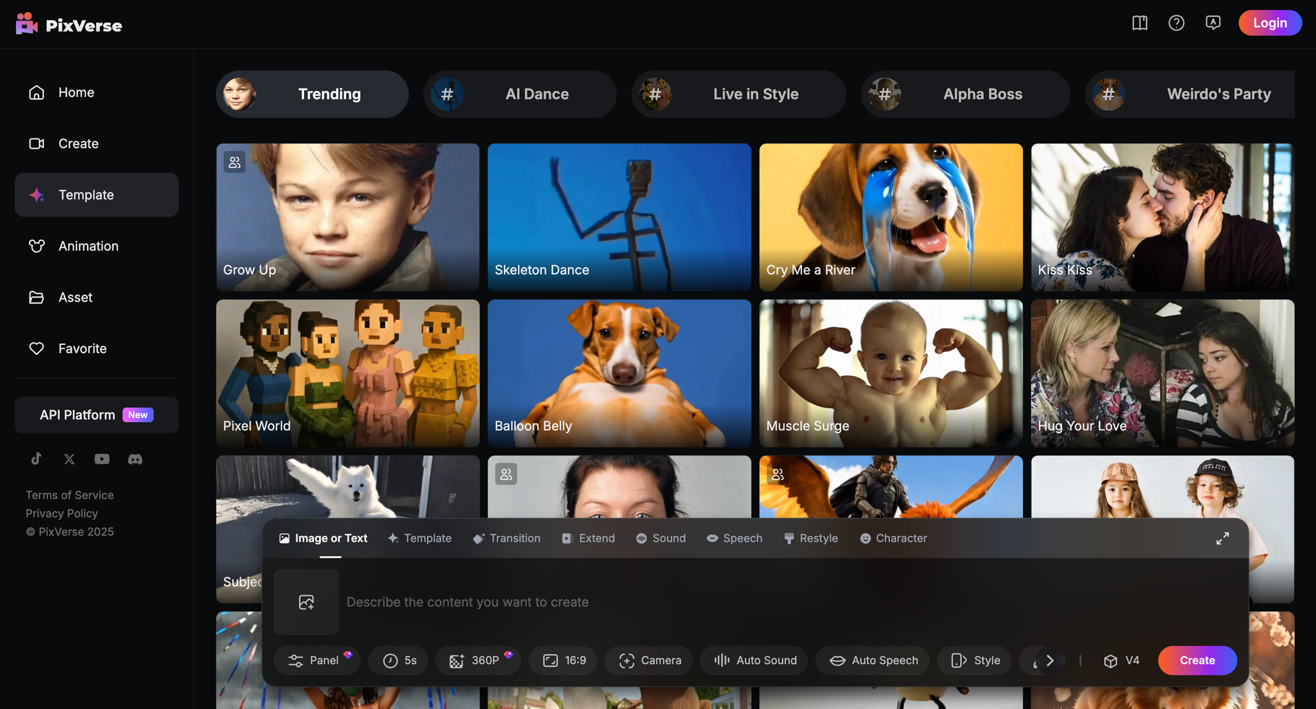The height and width of the screenshot is (709, 1316).
Task: Open the V4 model version selector
Action: pos(1121,660)
